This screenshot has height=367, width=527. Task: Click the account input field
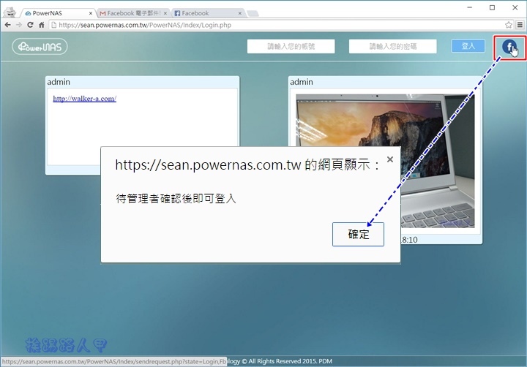(x=291, y=47)
